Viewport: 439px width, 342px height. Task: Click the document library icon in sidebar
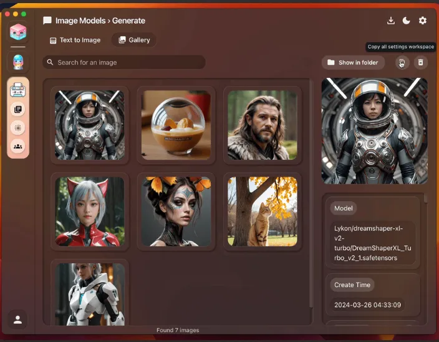click(18, 109)
